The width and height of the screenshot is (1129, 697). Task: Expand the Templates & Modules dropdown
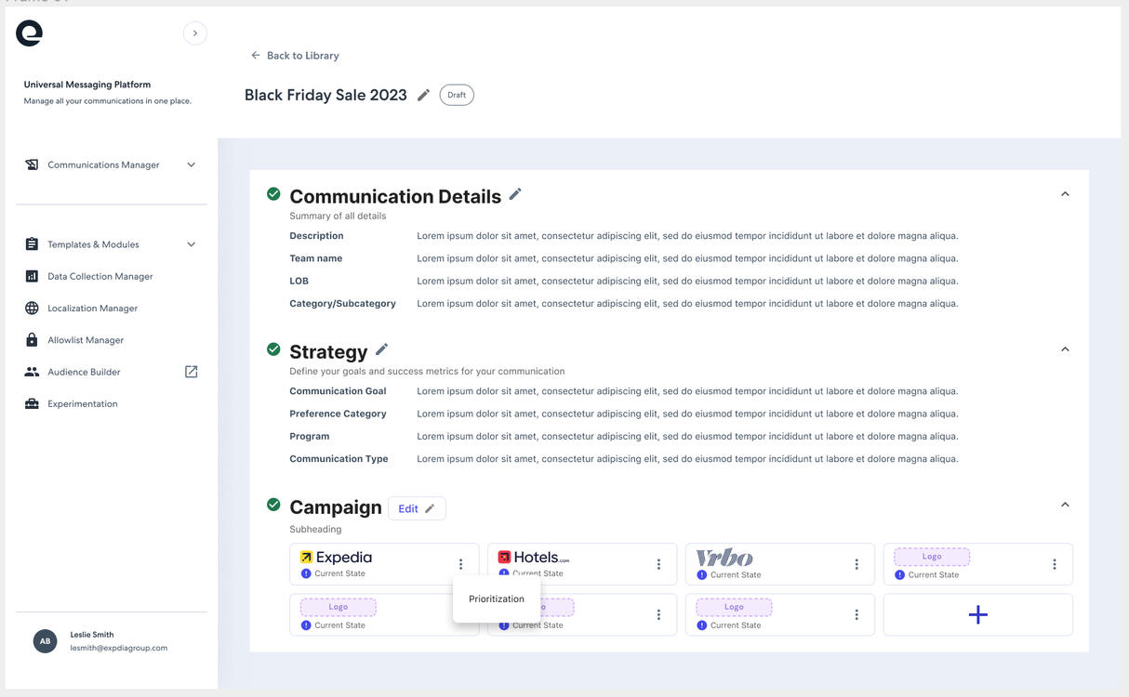click(191, 244)
